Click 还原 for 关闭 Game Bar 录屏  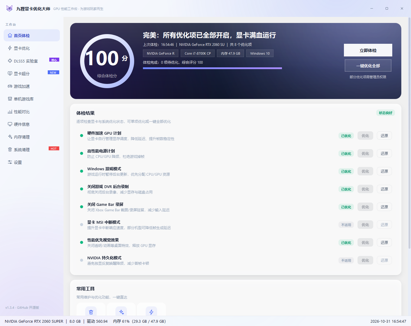pos(384,207)
